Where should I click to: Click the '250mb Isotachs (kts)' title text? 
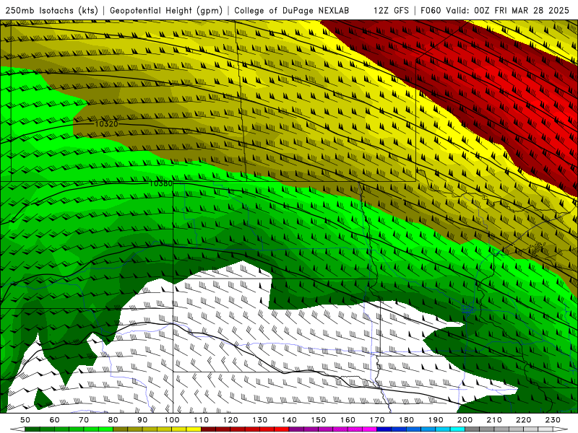tap(51, 10)
